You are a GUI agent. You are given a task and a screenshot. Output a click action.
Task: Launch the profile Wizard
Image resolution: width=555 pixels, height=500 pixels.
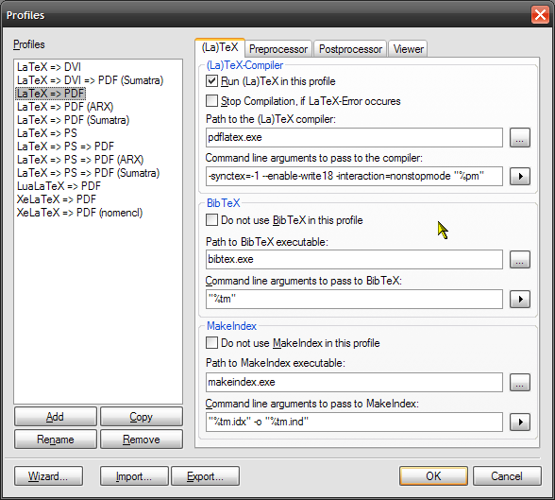[x=48, y=476]
